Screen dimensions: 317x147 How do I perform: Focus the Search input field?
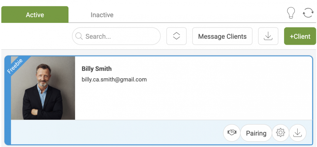[116, 36]
